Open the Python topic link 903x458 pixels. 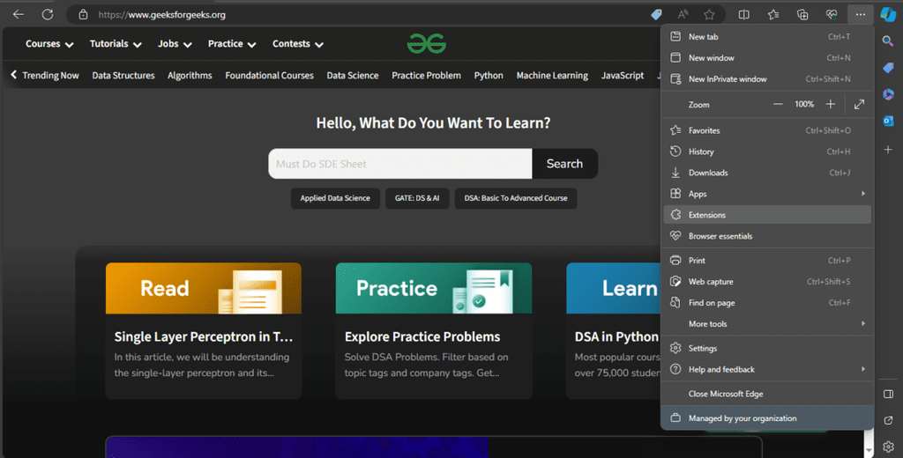(x=489, y=76)
